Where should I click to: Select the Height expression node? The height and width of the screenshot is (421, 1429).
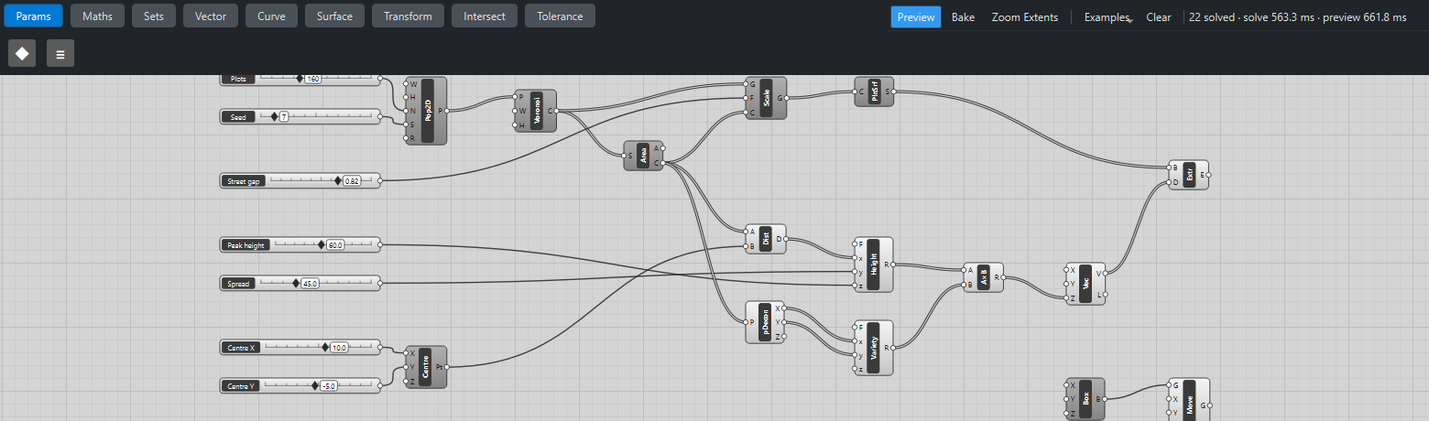click(x=873, y=264)
